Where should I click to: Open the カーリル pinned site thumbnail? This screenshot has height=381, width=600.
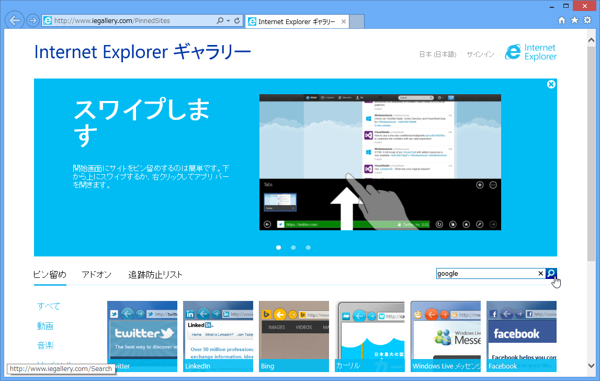click(370, 336)
